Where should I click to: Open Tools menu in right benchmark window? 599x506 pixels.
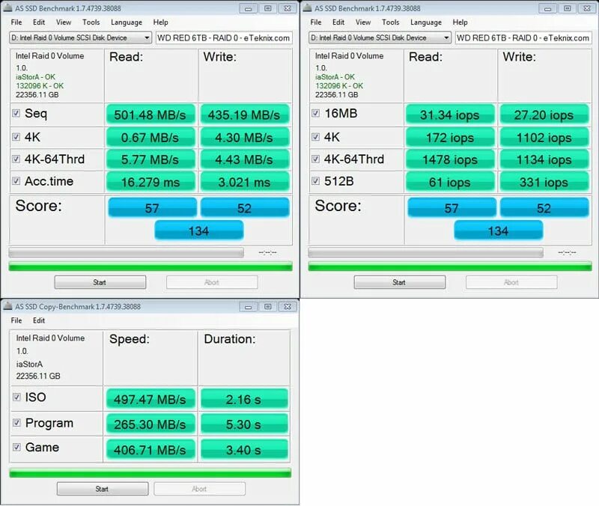coord(390,22)
